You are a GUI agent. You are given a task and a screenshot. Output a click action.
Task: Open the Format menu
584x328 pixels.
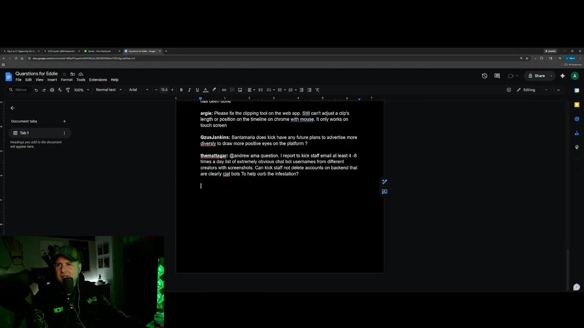[x=67, y=80]
